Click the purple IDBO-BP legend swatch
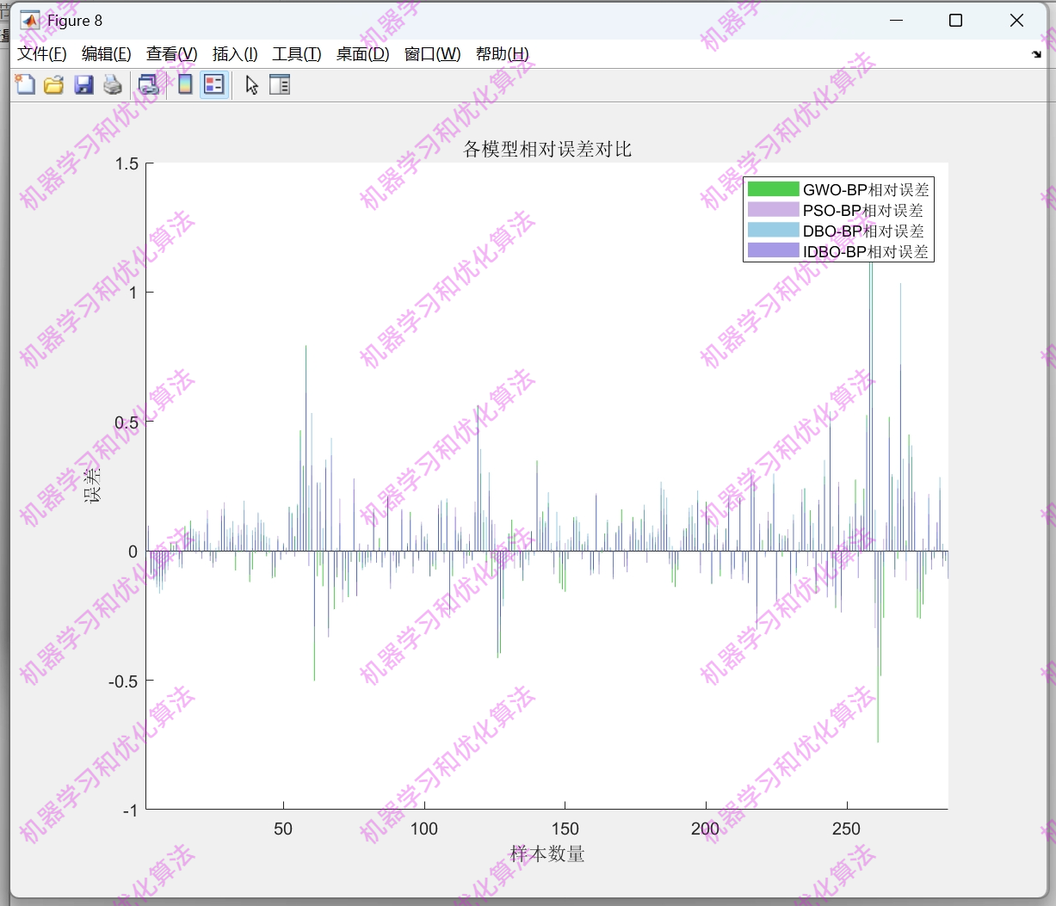The image size is (1056, 906). [774, 251]
